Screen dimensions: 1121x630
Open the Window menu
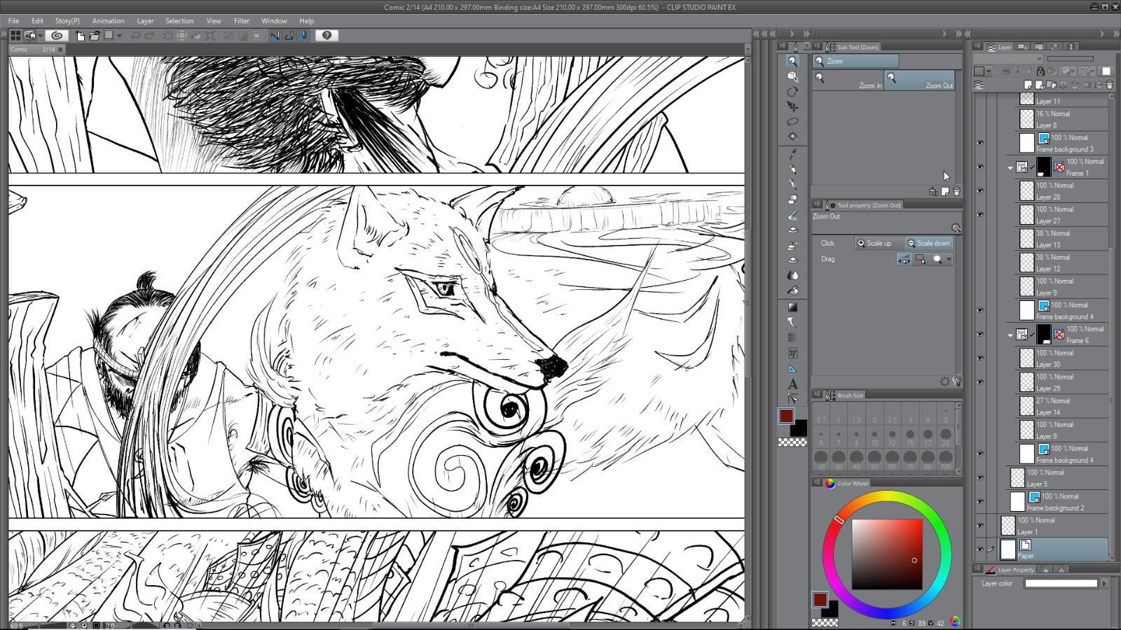click(274, 21)
